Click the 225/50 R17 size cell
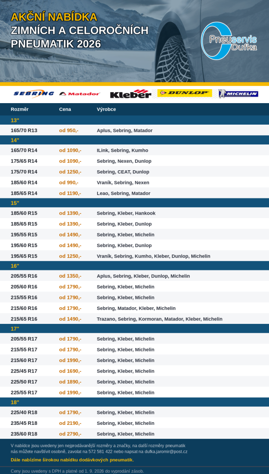 [x=24, y=382]
